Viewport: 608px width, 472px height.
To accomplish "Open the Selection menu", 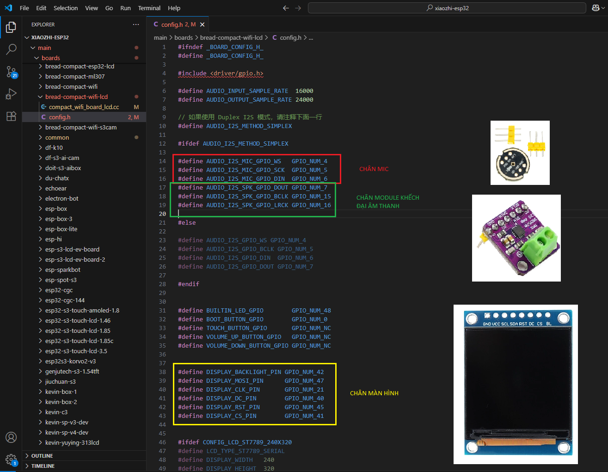I will 66,8.
